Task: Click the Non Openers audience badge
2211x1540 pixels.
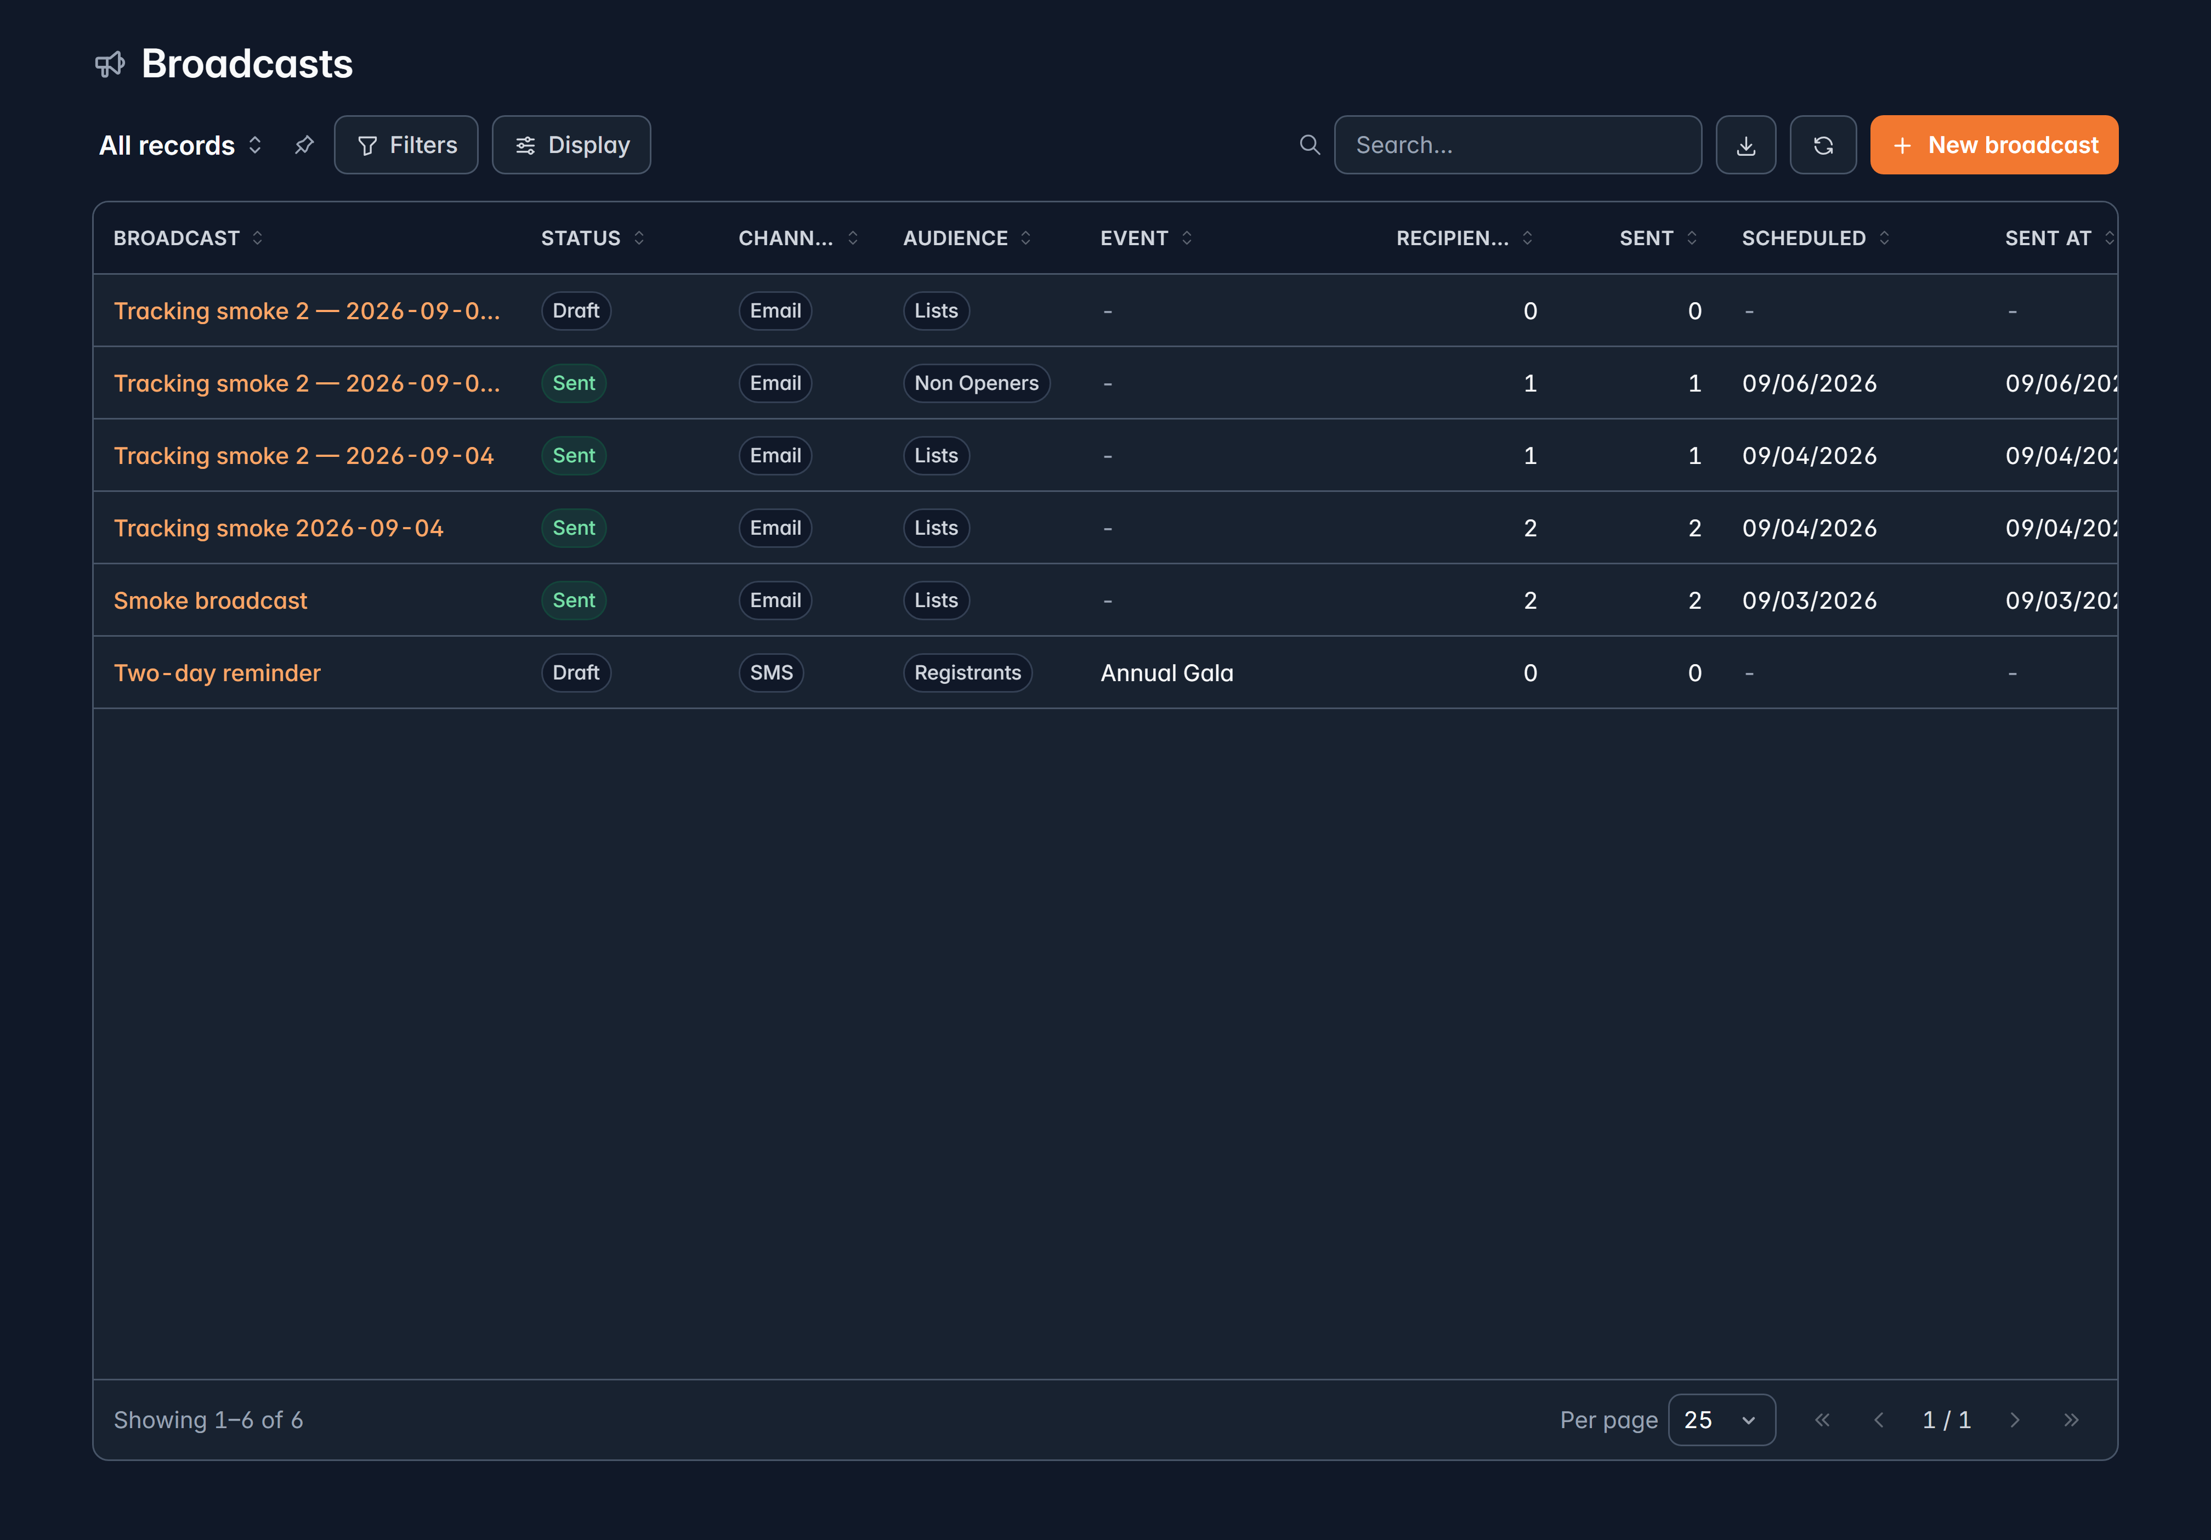Action: coord(977,383)
